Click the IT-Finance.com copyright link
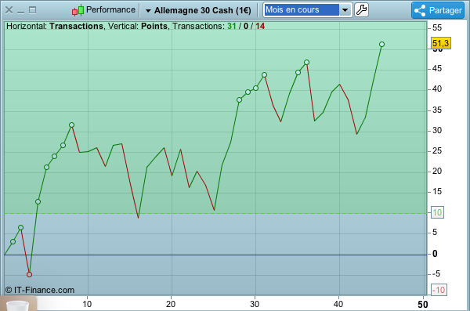Viewport: 470px width, 311px height. click(40, 290)
